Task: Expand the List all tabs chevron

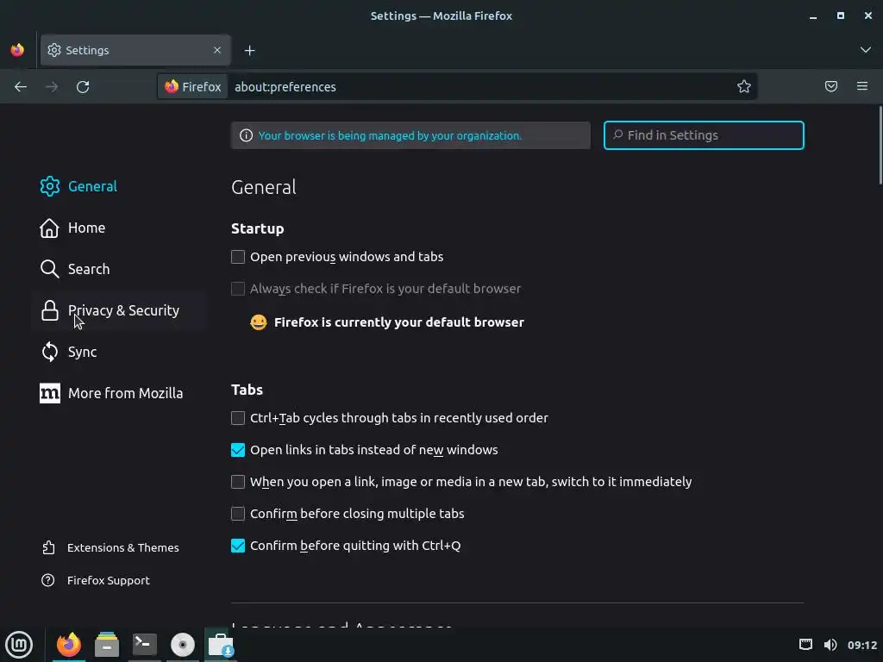Action: pyautogui.click(x=866, y=50)
